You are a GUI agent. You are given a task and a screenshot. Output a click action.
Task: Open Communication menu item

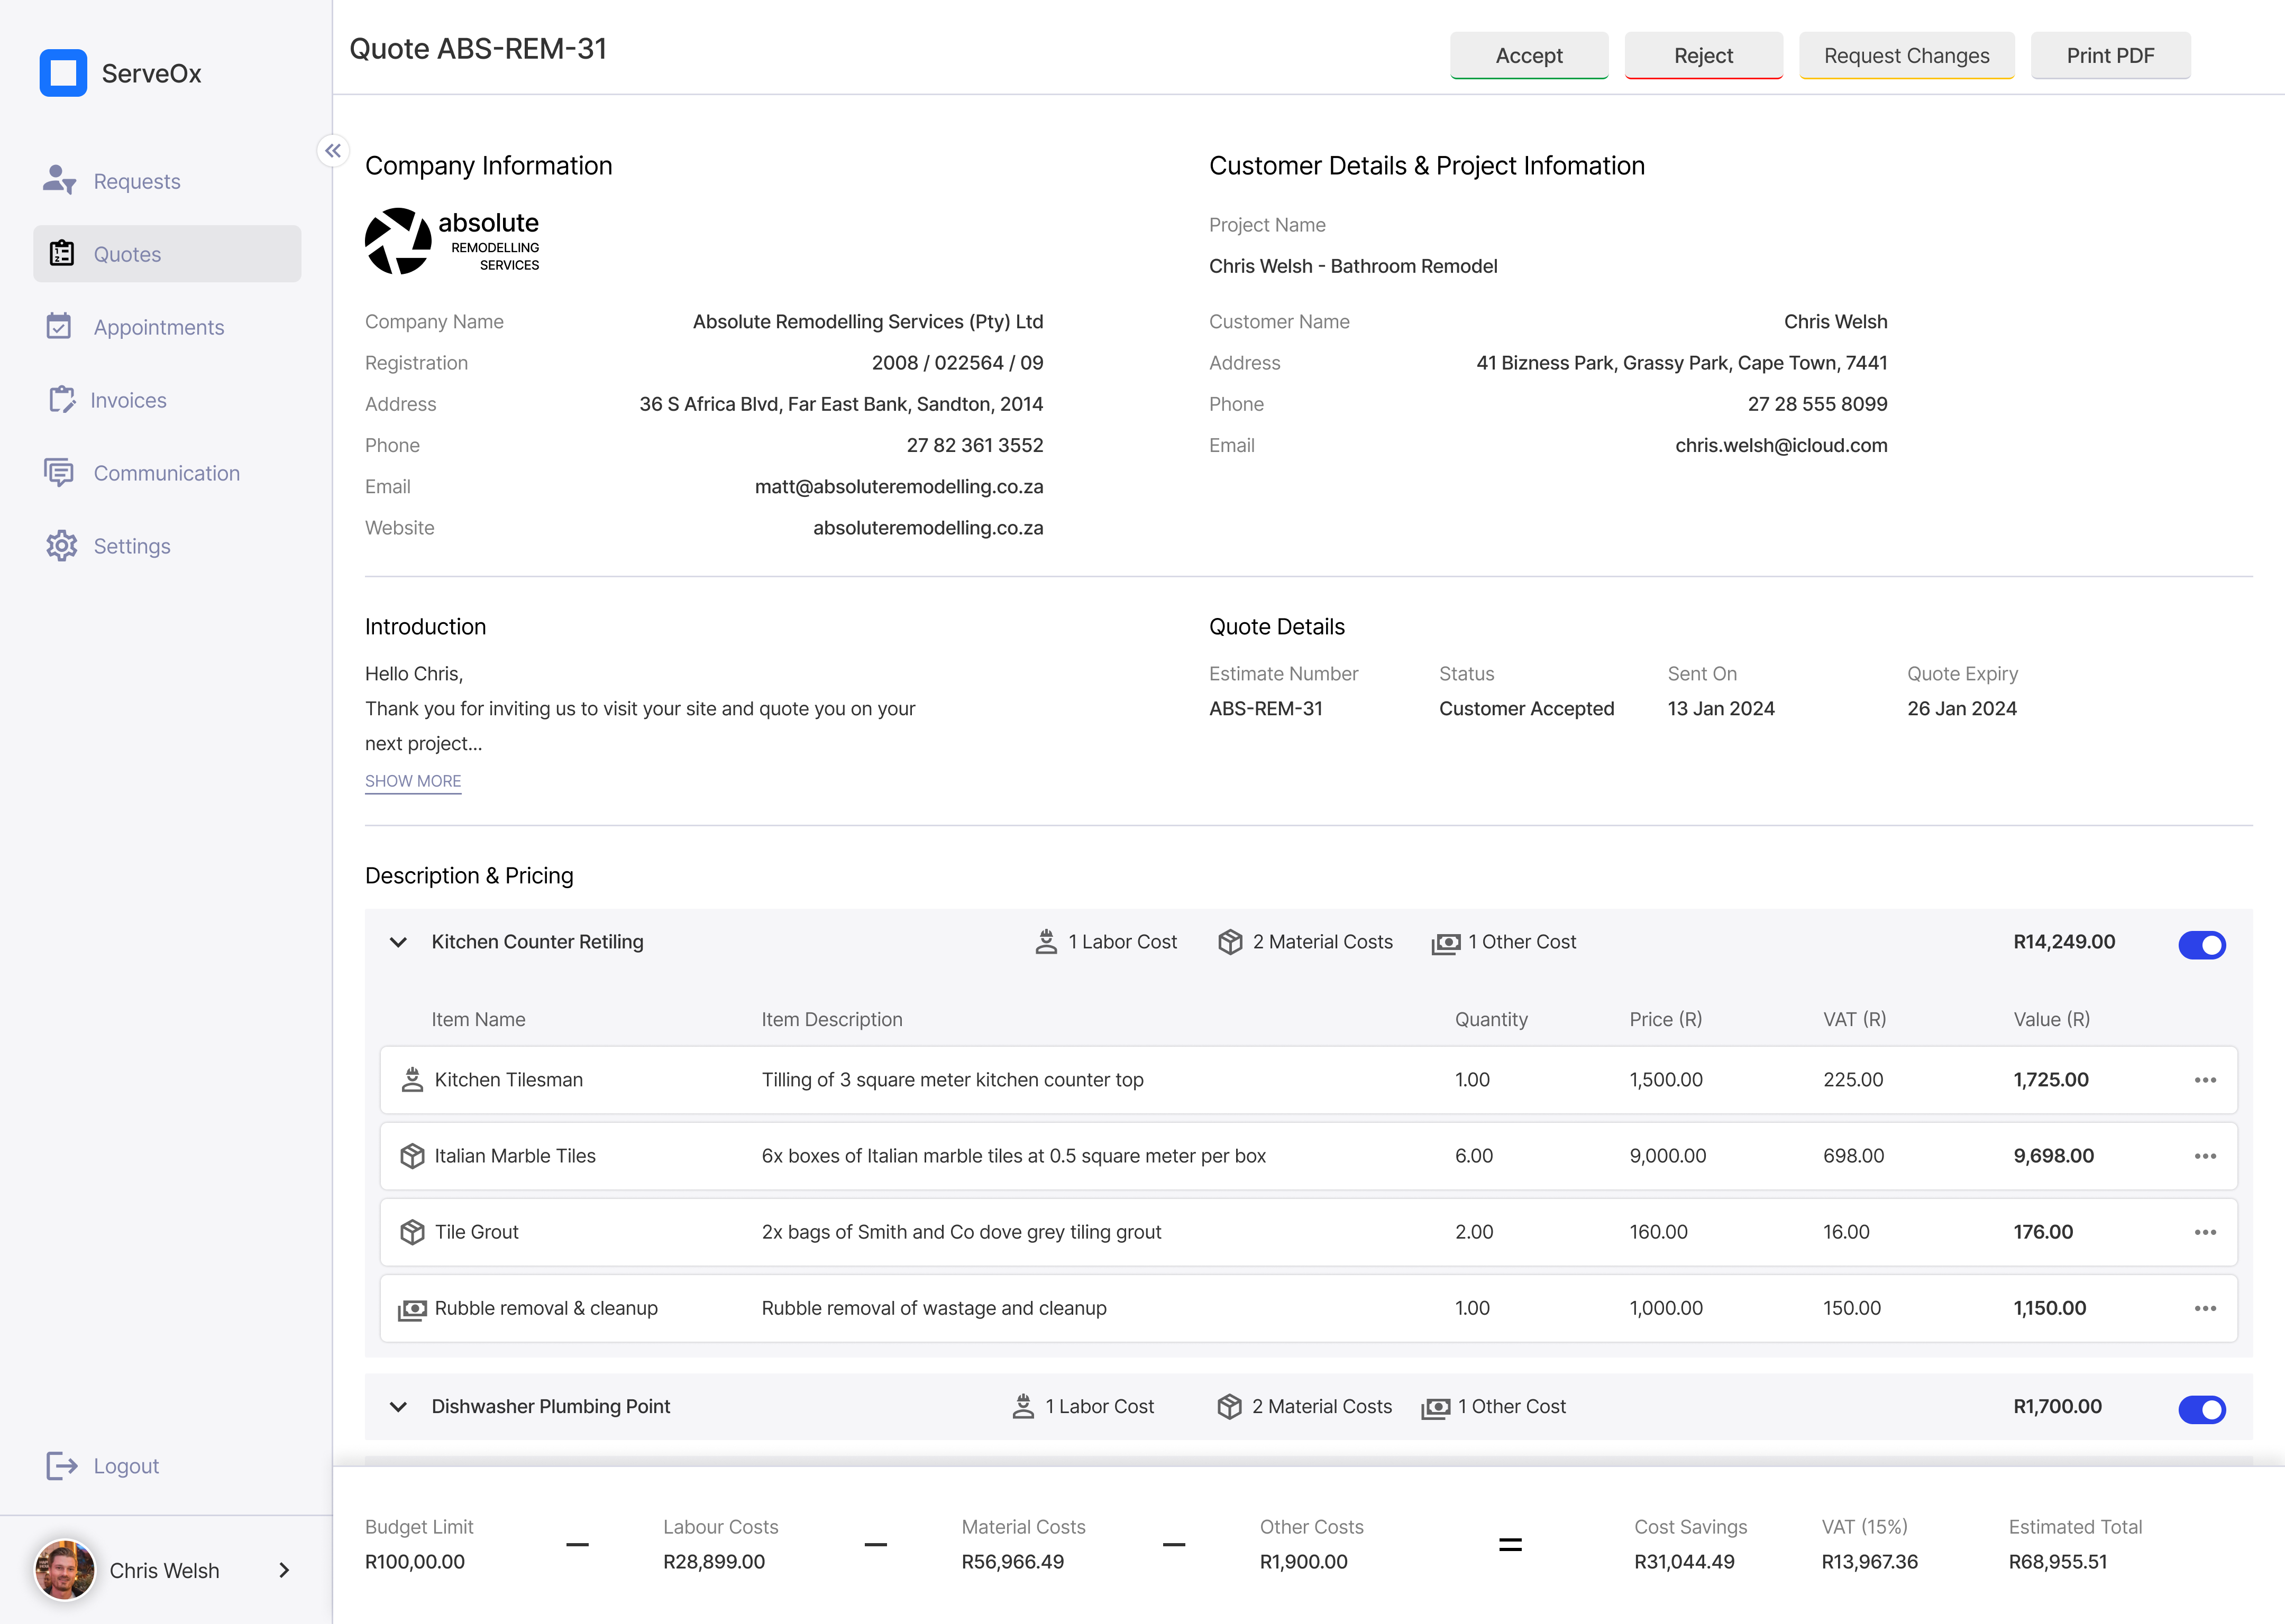pos(167,473)
